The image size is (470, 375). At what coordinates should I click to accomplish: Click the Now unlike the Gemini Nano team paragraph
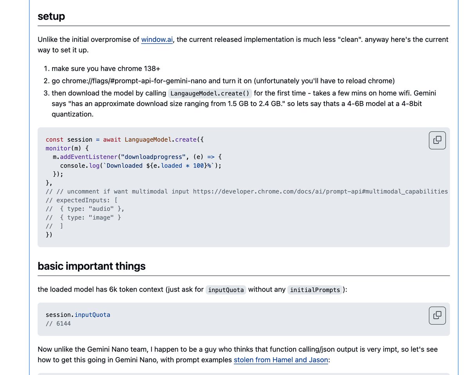pos(238,354)
